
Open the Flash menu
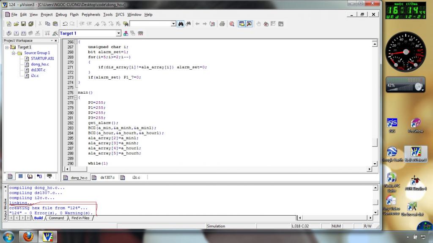tap(74, 15)
